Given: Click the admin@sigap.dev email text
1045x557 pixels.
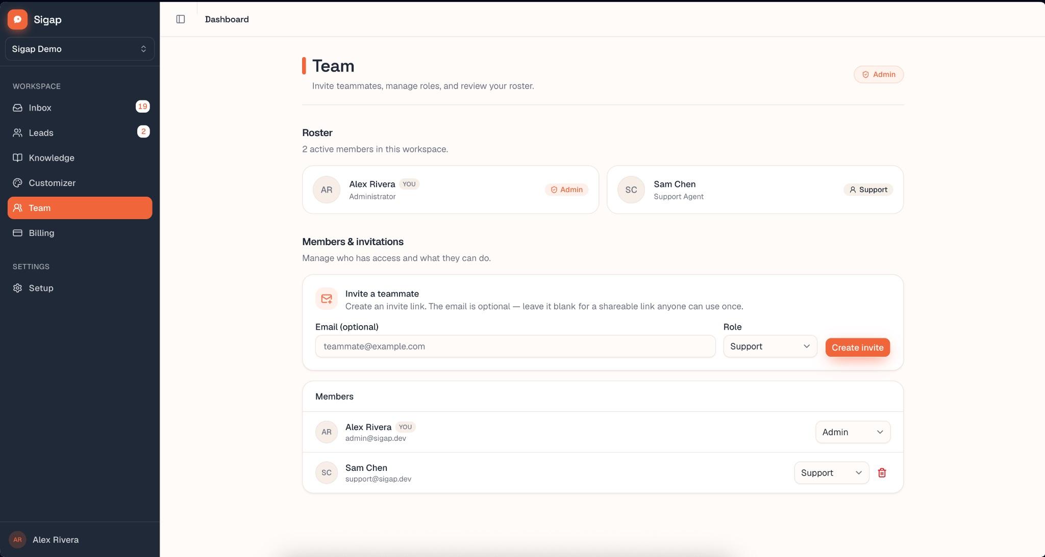Looking at the screenshot, I should coord(376,438).
